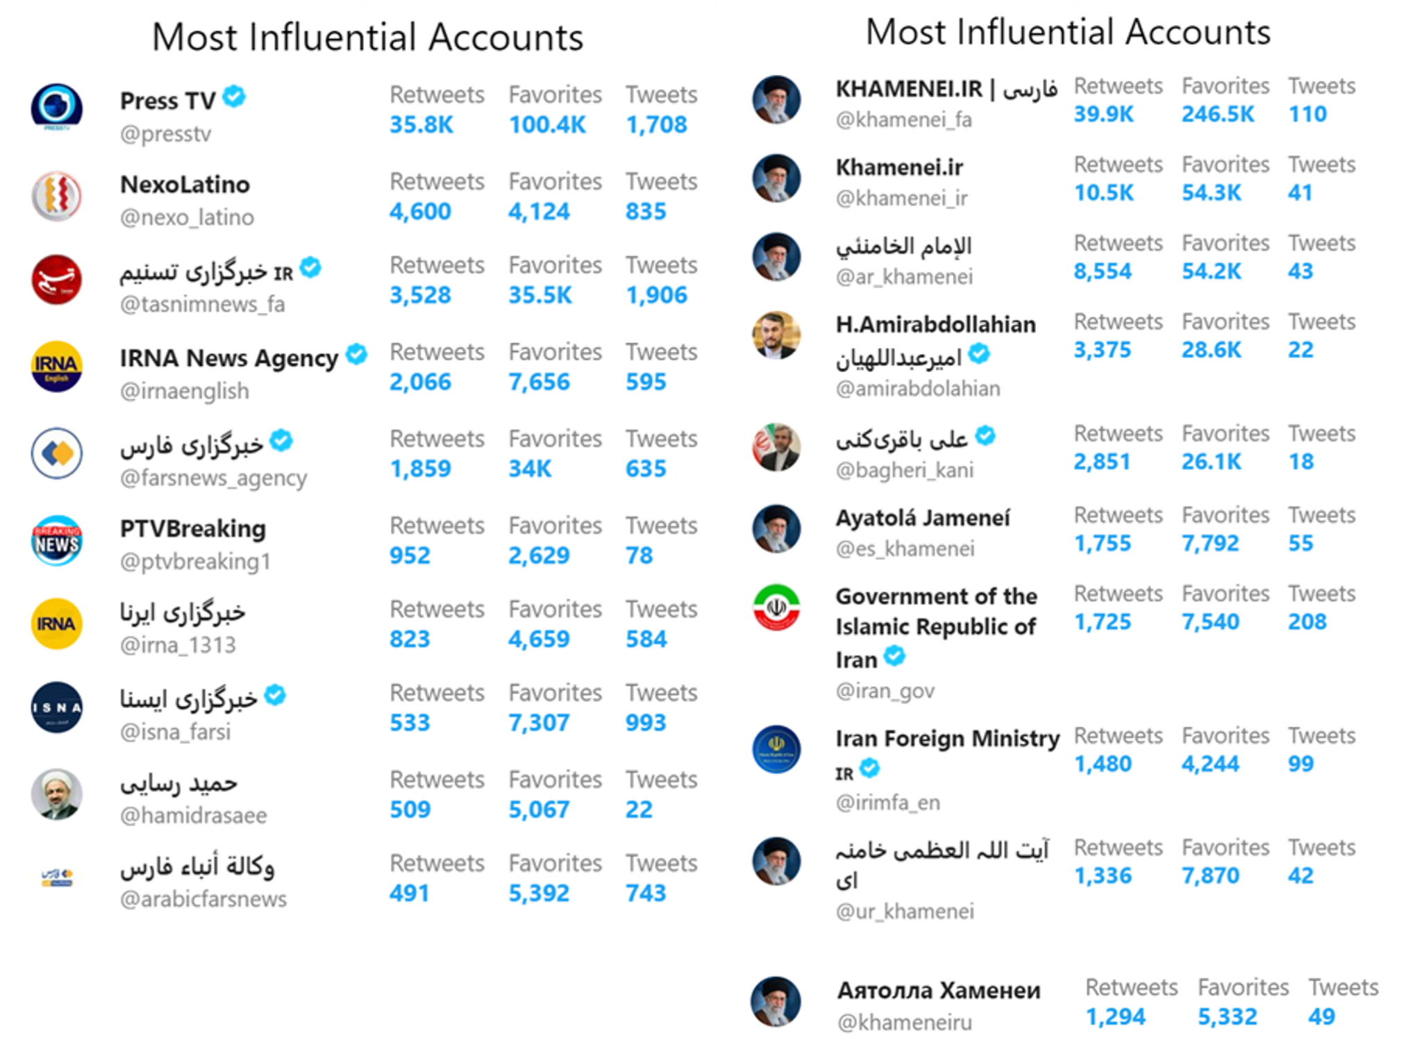The width and height of the screenshot is (1422, 1040).
Task: Open the @hamidrasaee profile photo
Action: point(57,794)
